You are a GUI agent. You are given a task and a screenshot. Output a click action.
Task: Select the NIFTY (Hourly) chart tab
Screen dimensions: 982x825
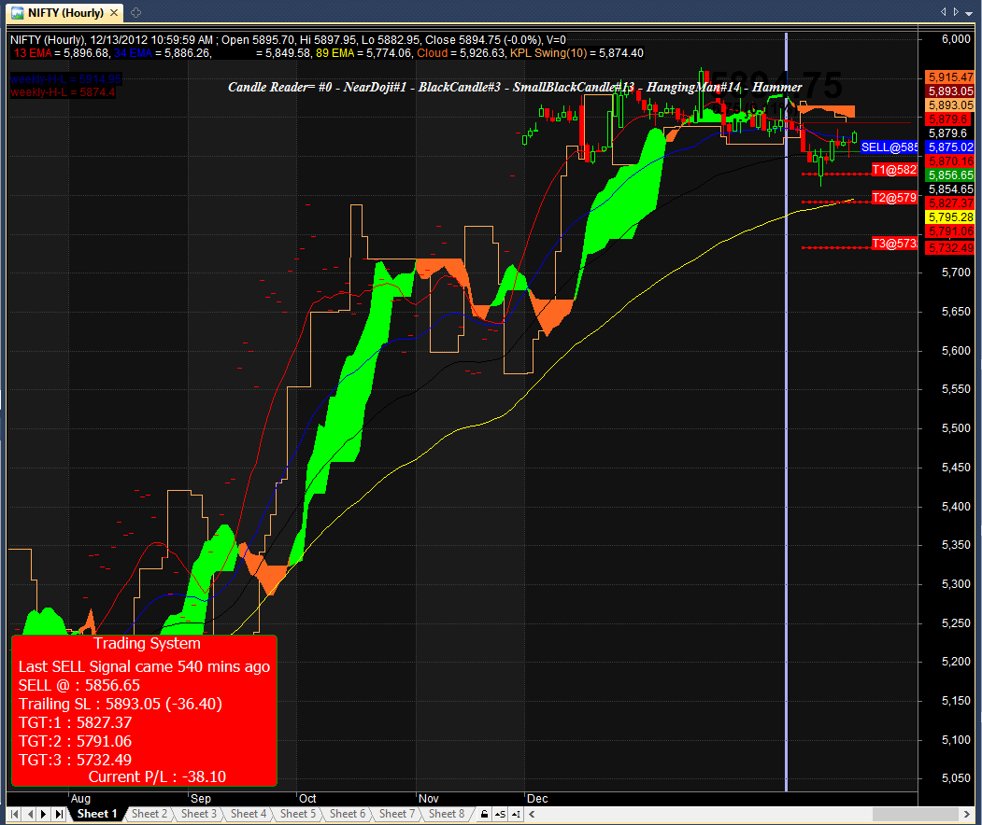(x=65, y=12)
